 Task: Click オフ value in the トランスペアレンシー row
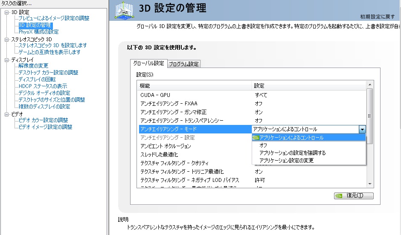coord(259,121)
